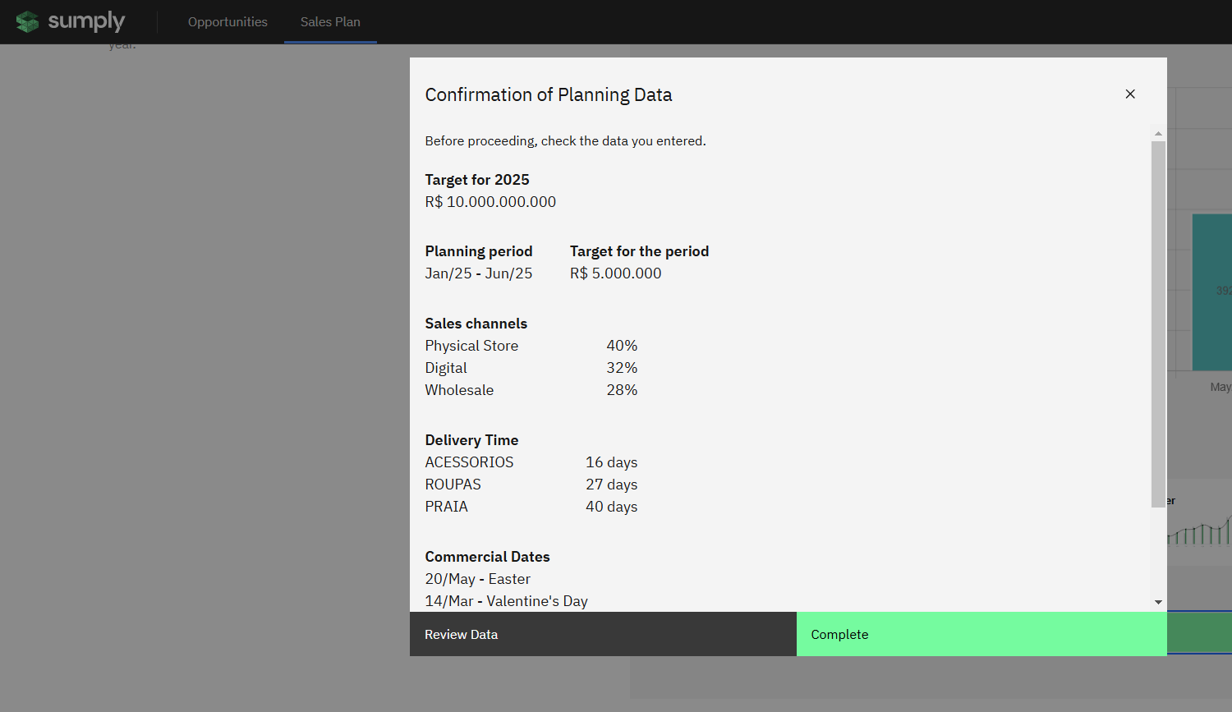1232x712 pixels.
Task: Click the 14/Mar - Valentine's Day date
Action: [x=506, y=601]
